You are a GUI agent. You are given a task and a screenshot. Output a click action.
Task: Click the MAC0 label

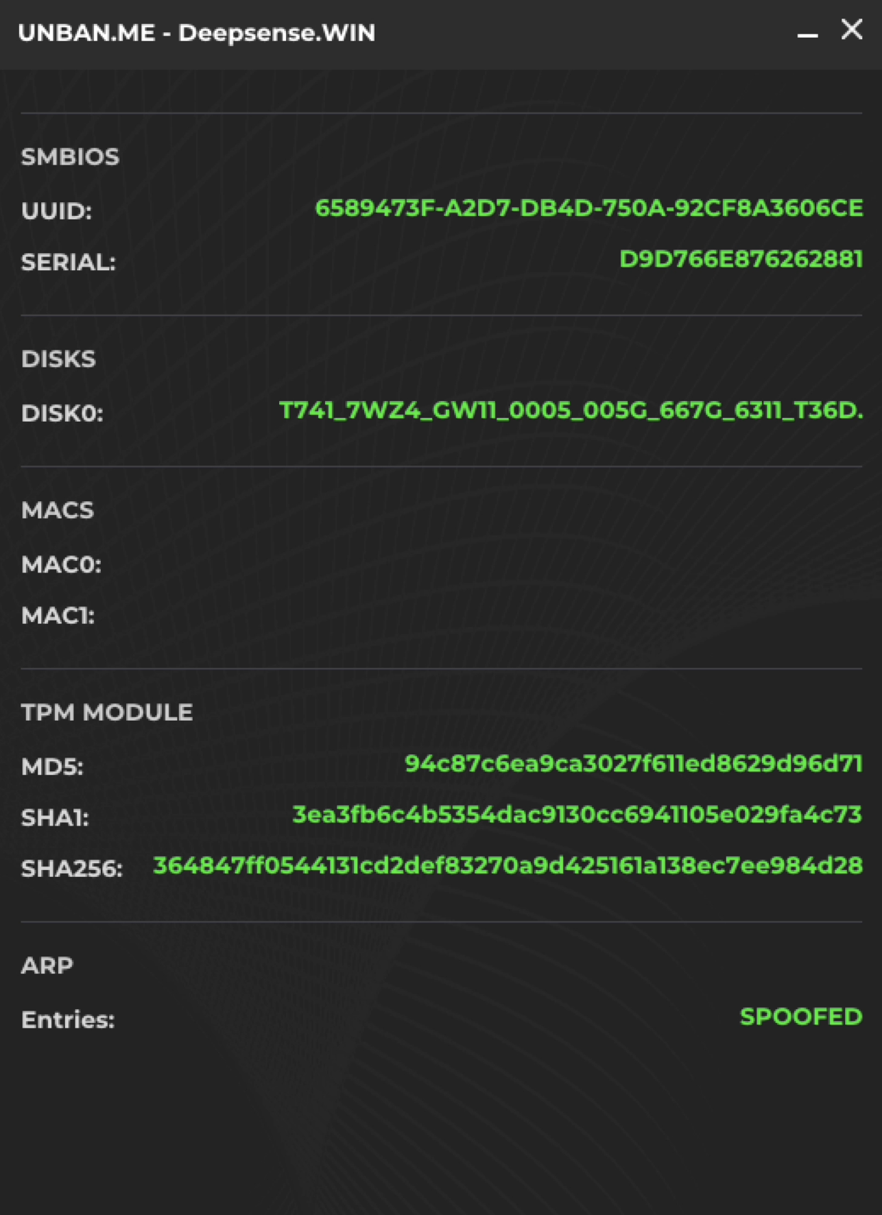[x=60, y=564]
